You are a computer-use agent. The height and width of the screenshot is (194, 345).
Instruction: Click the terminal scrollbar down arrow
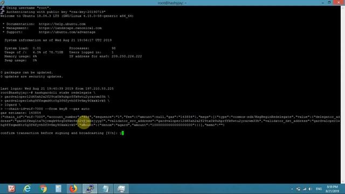pyautogui.click(x=343, y=182)
